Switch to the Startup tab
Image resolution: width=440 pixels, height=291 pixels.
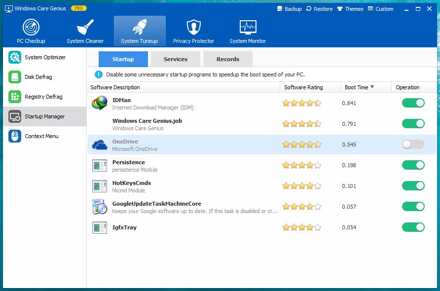tap(123, 59)
